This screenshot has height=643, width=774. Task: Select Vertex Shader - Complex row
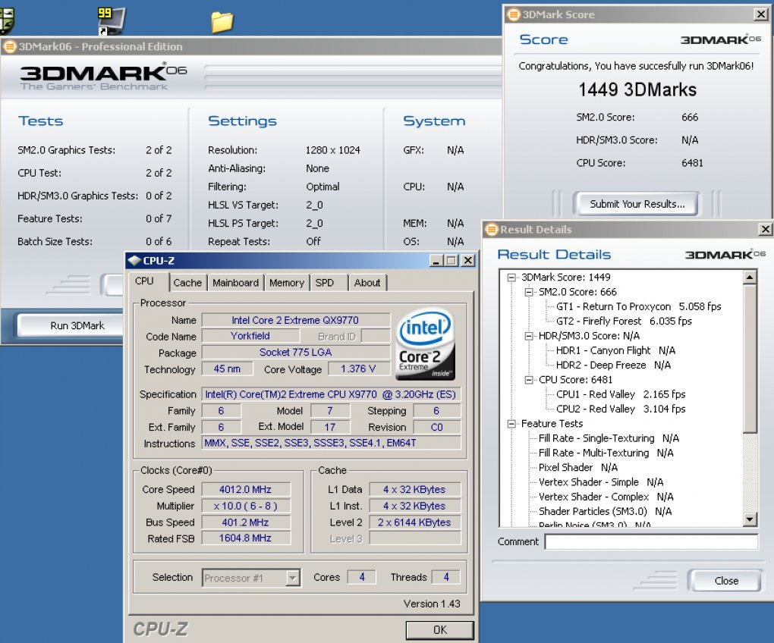[x=606, y=497]
